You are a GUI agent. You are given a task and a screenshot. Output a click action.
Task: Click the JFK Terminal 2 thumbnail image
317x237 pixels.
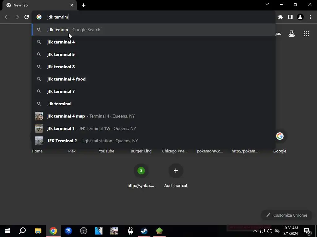(39, 141)
